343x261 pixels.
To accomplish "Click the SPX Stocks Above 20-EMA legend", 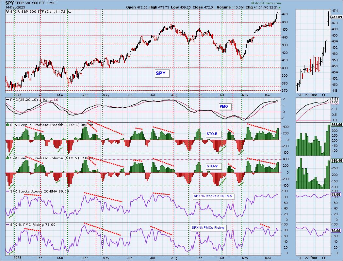I will tap(38, 191).
